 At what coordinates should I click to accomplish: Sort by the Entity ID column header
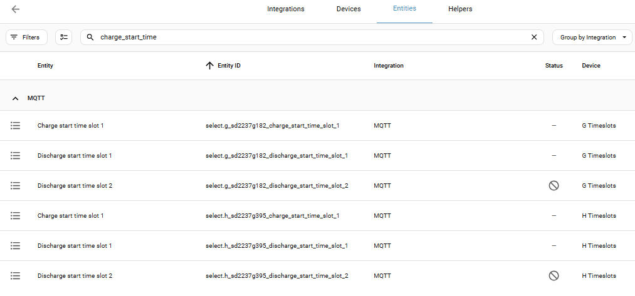click(229, 66)
